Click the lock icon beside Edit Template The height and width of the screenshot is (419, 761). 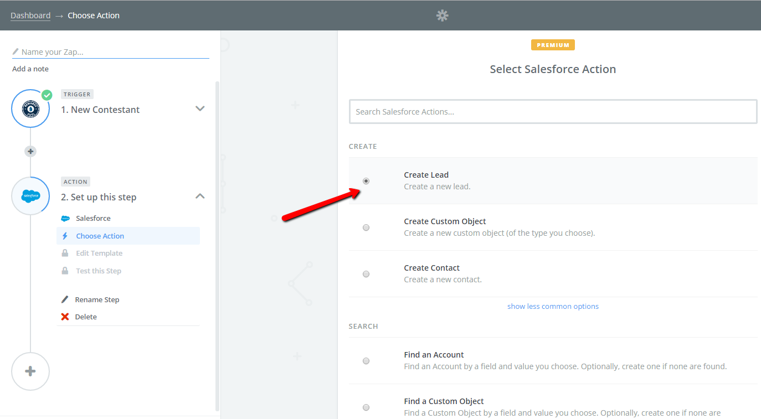(x=65, y=253)
